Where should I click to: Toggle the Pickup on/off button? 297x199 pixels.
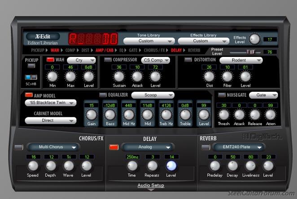coord(31,66)
